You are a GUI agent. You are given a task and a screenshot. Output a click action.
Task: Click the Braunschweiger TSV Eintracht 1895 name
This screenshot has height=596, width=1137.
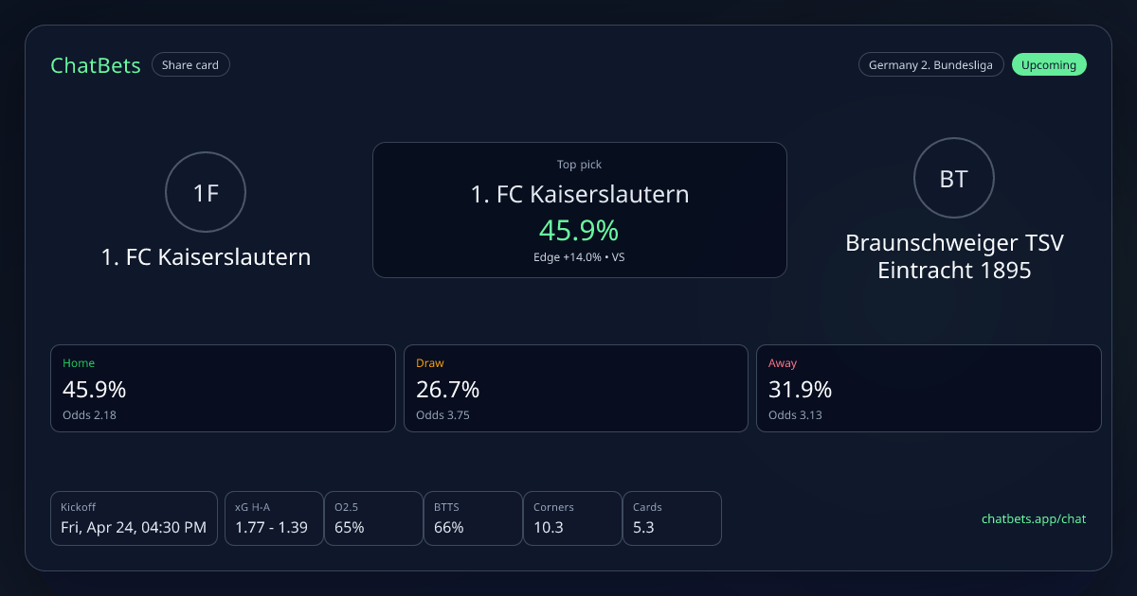click(954, 256)
